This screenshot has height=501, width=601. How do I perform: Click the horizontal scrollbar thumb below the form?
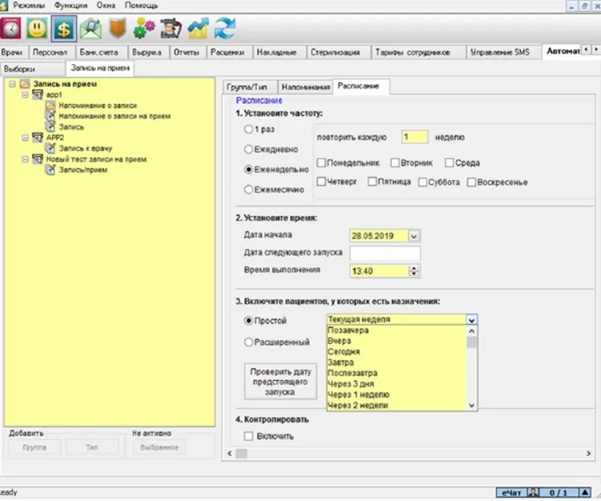pos(241,454)
